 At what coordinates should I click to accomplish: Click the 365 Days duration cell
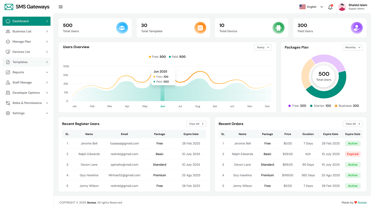[x=308, y=175]
